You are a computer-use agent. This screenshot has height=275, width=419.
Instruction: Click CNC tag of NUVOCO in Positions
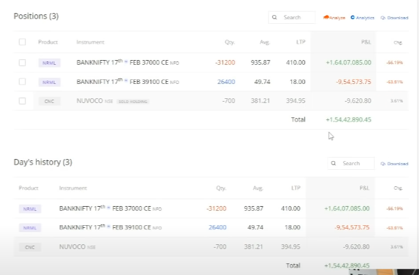pyautogui.click(x=49, y=102)
